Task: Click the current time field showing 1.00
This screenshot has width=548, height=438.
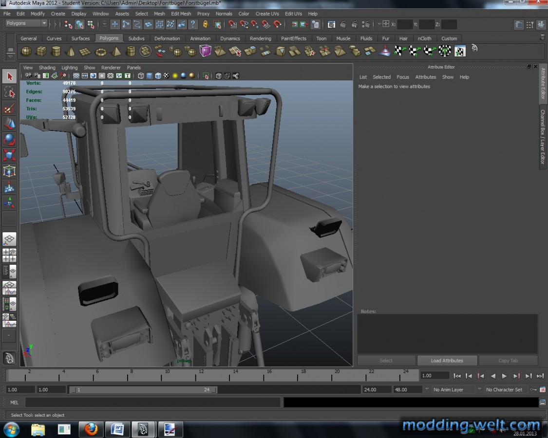Action: (x=435, y=376)
